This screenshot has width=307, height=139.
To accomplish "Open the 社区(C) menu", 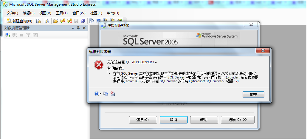I will [x=96, y=13].
